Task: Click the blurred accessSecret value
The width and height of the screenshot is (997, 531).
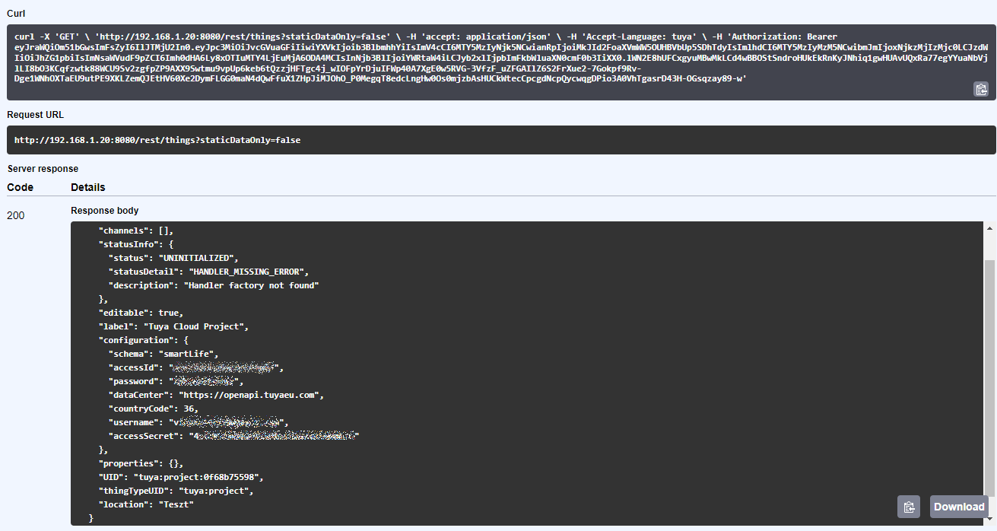Action: click(274, 437)
